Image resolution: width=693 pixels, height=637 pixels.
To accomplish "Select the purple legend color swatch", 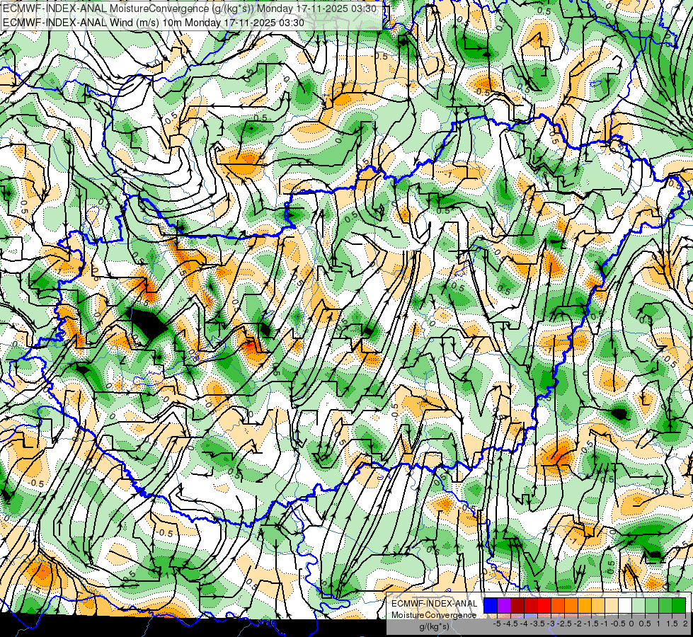I will point(504,605).
